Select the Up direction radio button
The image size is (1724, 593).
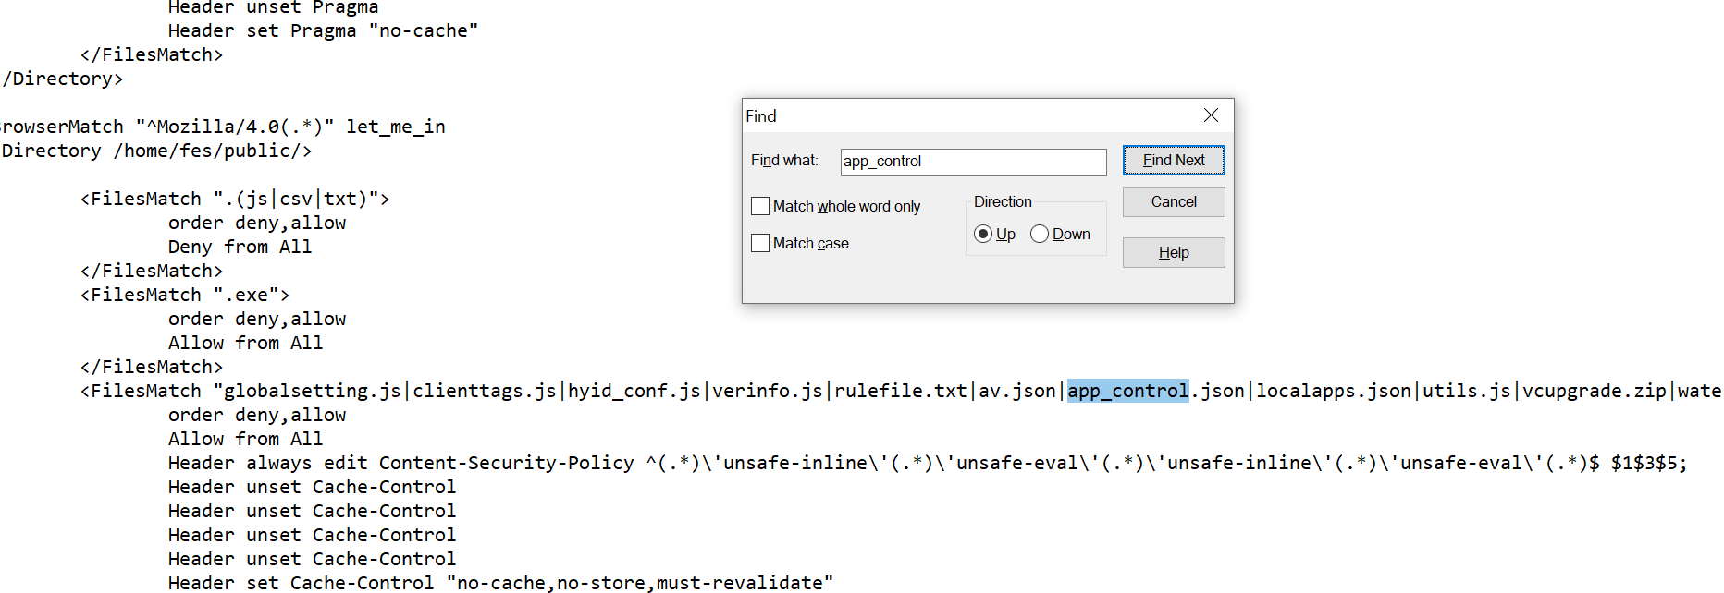point(983,235)
